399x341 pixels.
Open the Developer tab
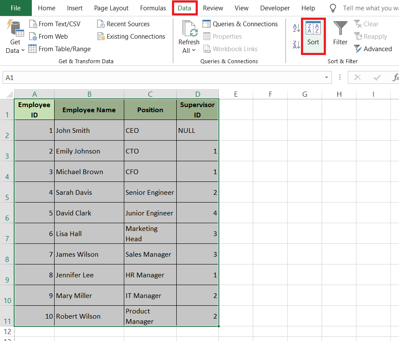pyautogui.click(x=275, y=8)
